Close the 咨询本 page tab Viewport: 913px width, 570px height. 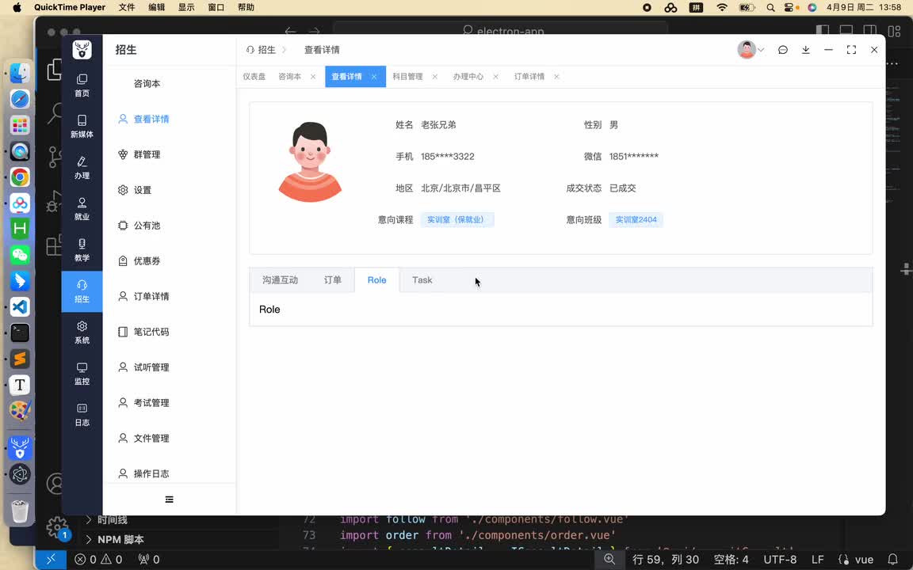coord(313,77)
